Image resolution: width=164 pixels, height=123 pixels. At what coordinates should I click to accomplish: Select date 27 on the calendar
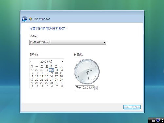click(37, 83)
